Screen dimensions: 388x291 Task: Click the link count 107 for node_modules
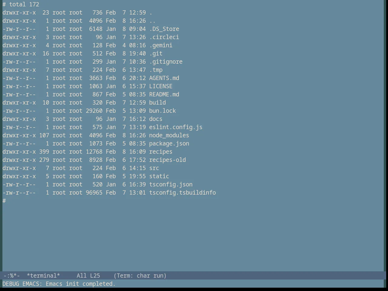[x=44, y=135]
